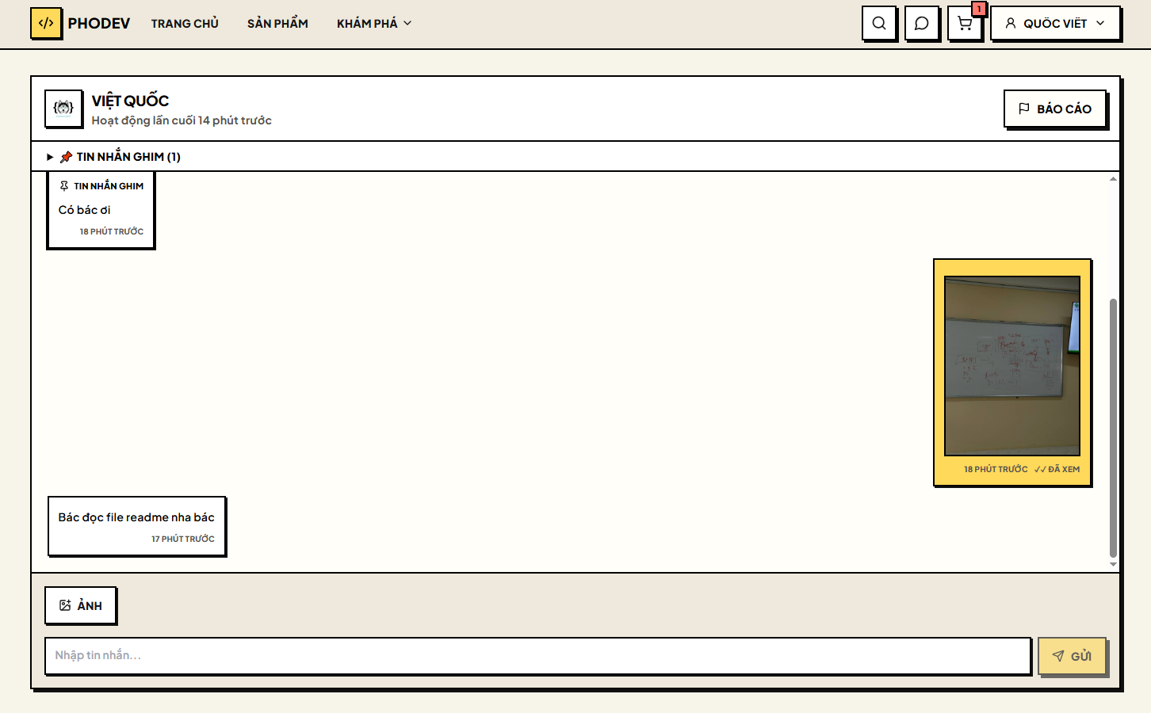Click the 'Có bác ơi' pinned message
1151x713 pixels.
pyautogui.click(x=101, y=210)
